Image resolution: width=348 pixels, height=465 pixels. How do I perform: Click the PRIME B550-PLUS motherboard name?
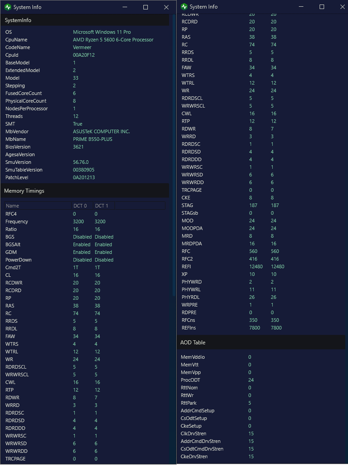(x=92, y=139)
